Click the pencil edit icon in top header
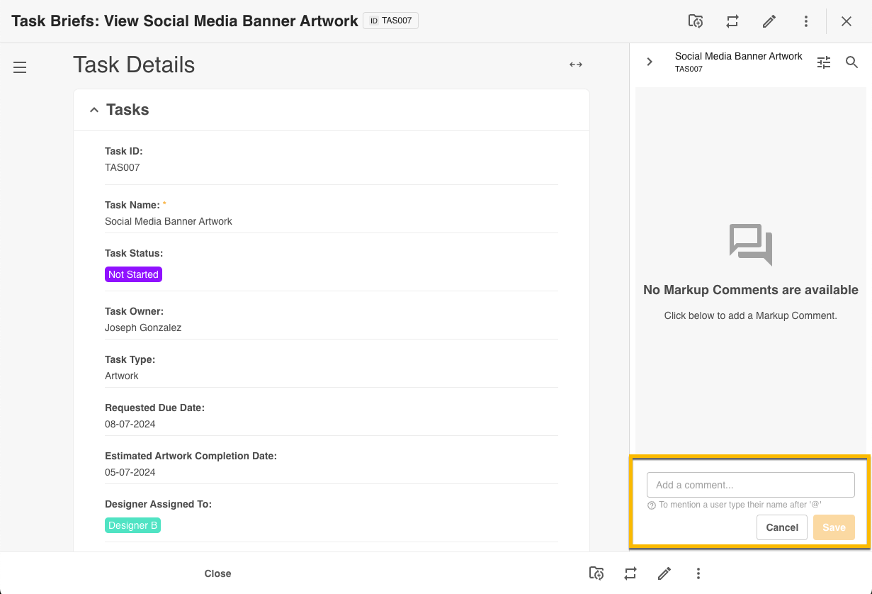The image size is (872, 594). [x=769, y=21]
